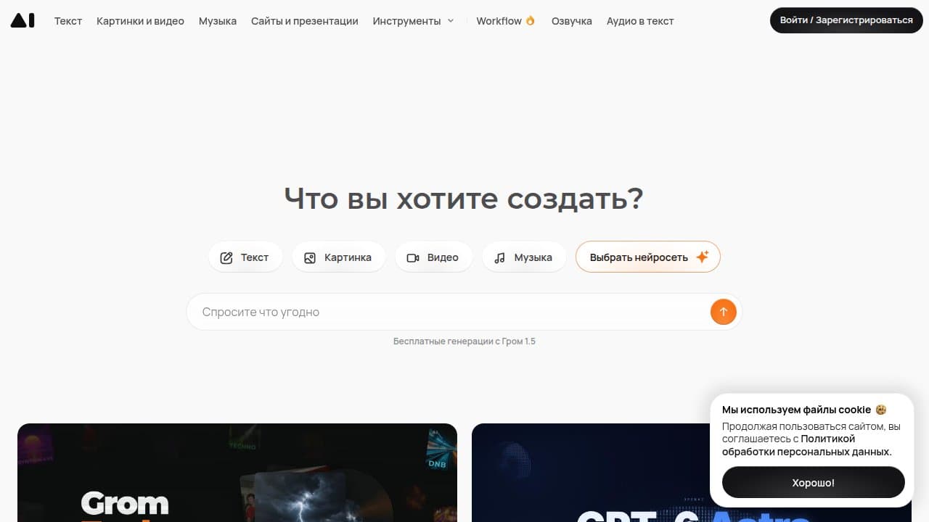Click the note icon on Музыка chip
929x522 pixels.
point(499,257)
